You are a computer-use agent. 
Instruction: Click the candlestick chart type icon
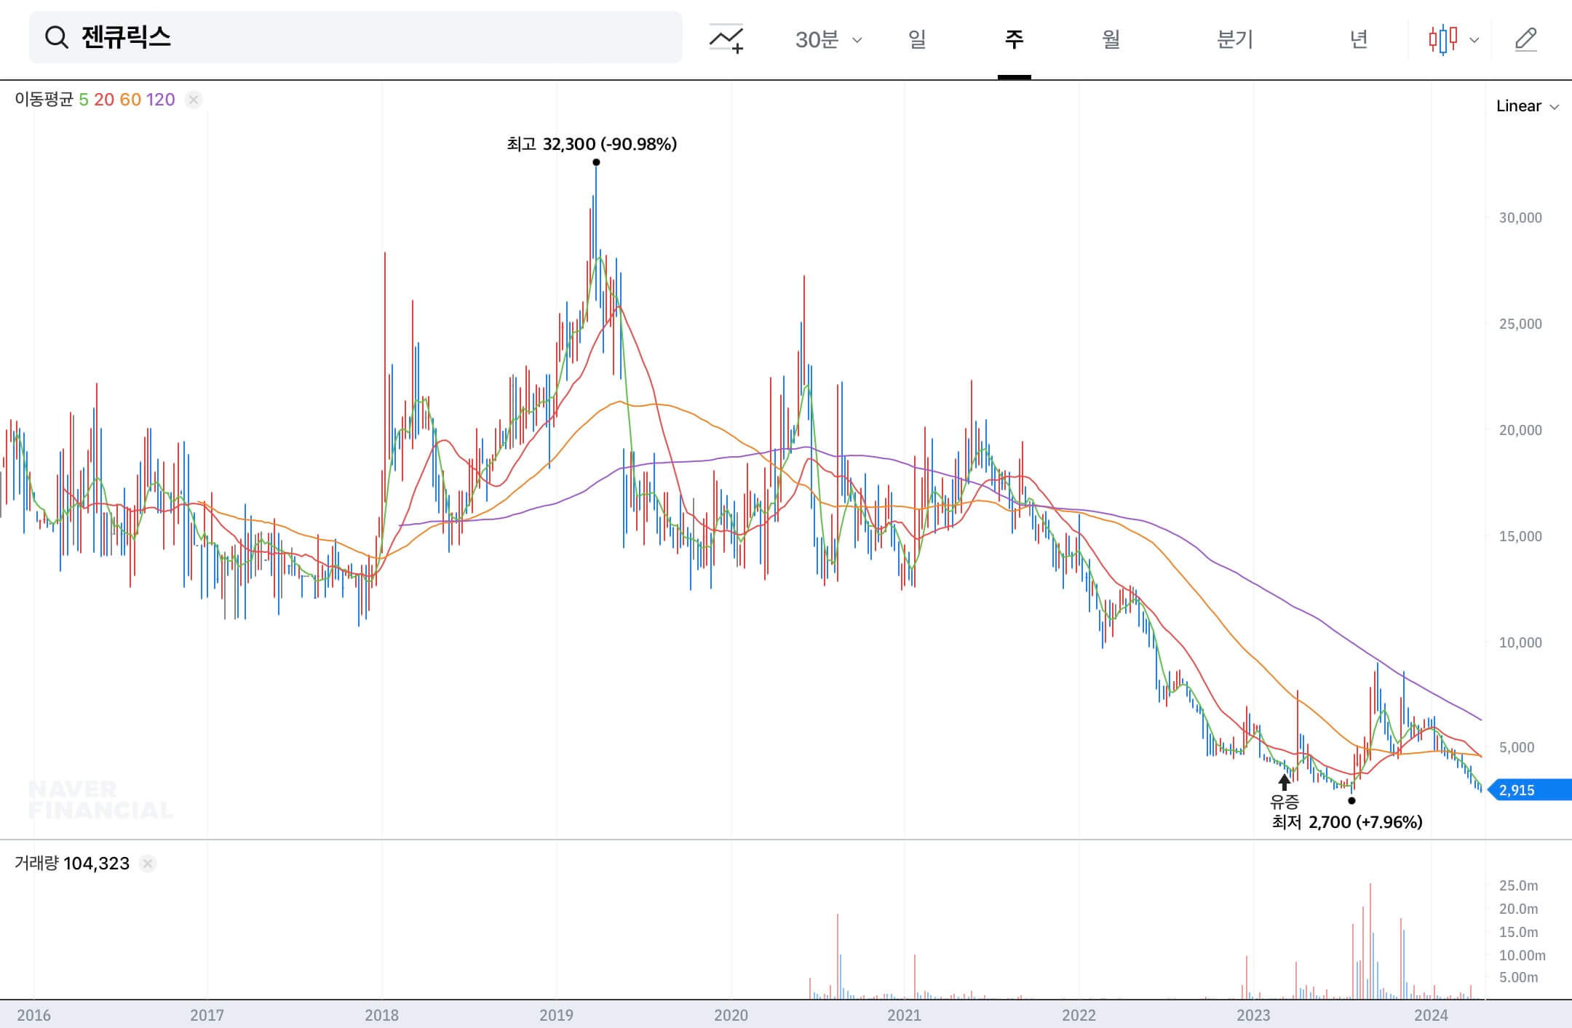[x=1442, y=39]
